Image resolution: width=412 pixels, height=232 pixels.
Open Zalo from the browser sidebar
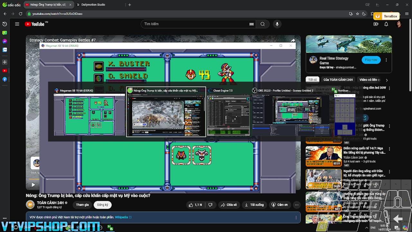pyautogui.click(x=5, y=50)
